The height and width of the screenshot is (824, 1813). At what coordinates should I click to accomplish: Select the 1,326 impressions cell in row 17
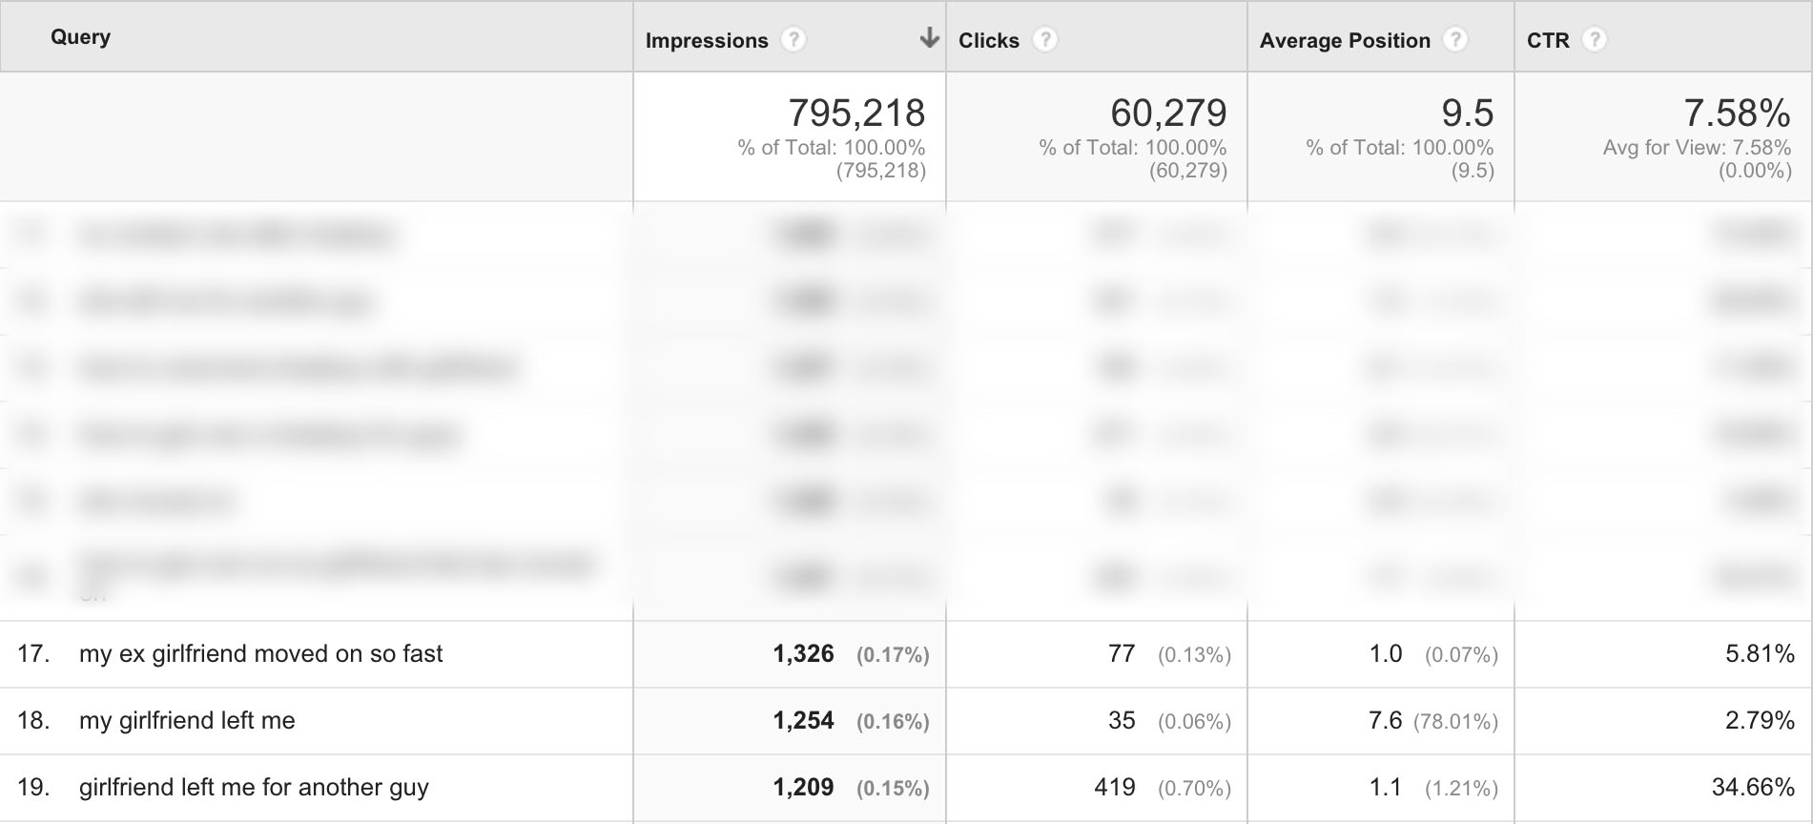pos(803,653)
